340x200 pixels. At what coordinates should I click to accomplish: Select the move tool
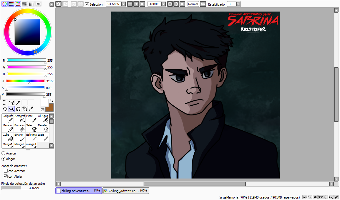(x=5, y=109)
